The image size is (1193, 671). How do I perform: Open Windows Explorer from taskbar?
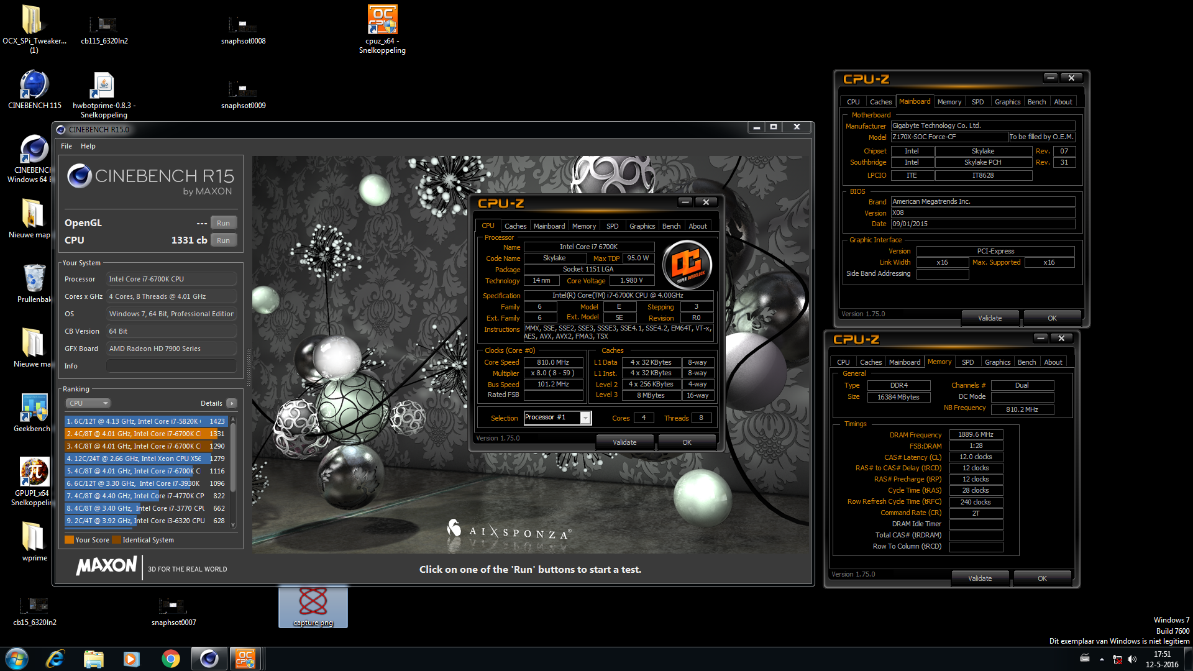tap(93, 659)
